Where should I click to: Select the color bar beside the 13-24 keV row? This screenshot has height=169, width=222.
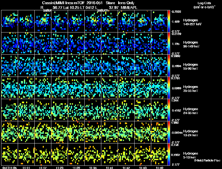[169, 132]
